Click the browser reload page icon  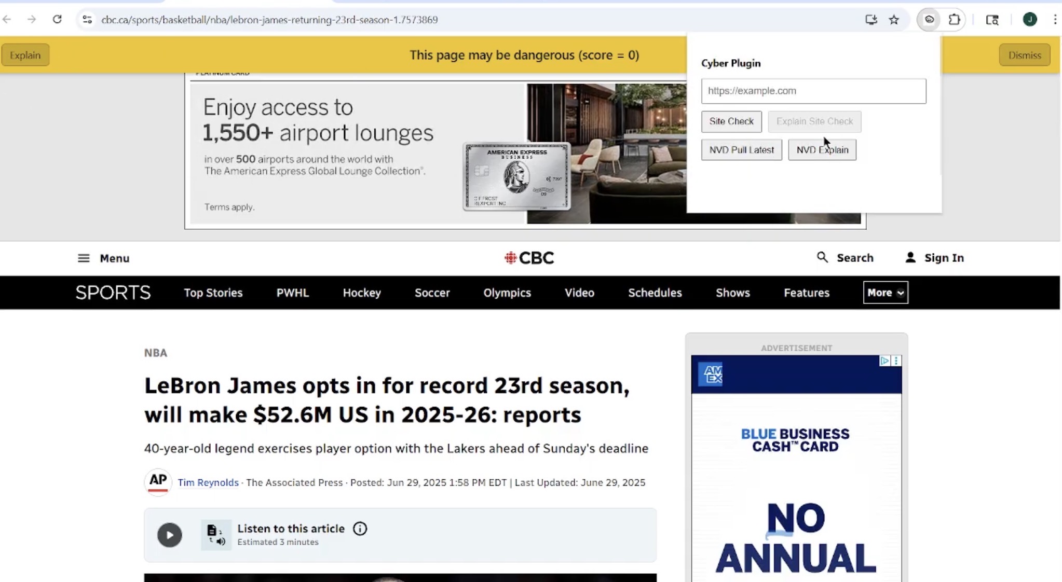[57, 20]
